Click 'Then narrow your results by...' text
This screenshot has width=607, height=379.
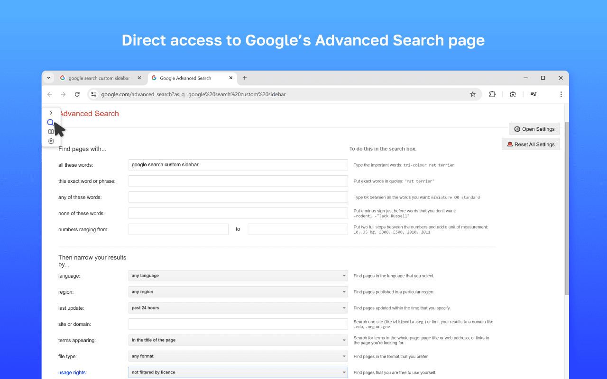click(x=92, y=261)
